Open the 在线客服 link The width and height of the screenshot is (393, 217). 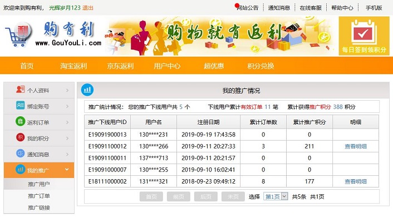(311, 8)
